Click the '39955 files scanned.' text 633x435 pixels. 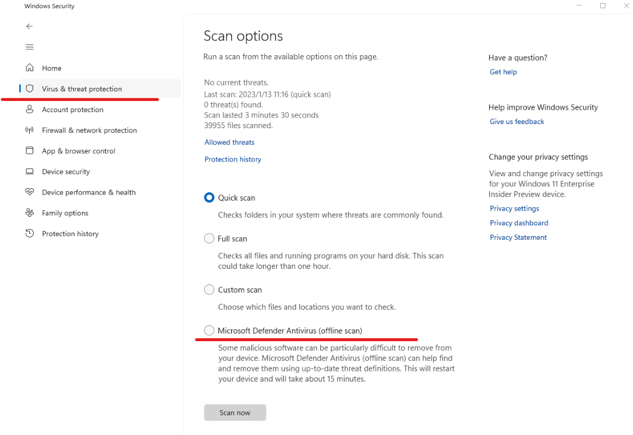coord(238,125)
